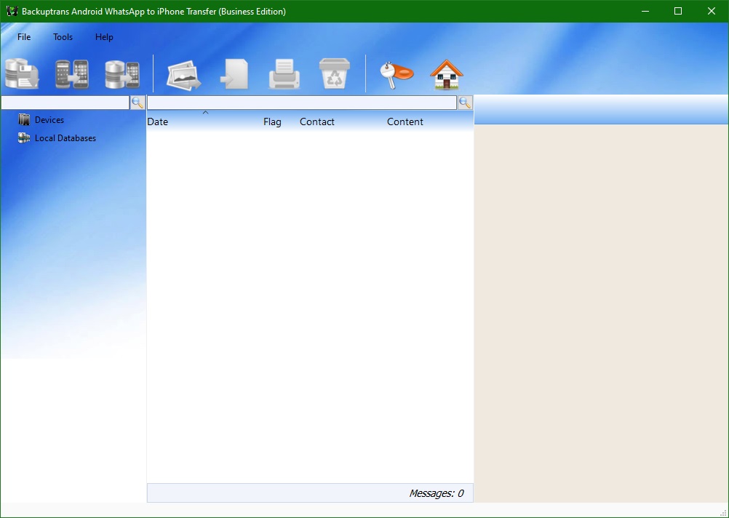Viewport: 729px width, 518px height.
Task: Click the Devices icon in the tree
Action: click(x=24, y=119)
